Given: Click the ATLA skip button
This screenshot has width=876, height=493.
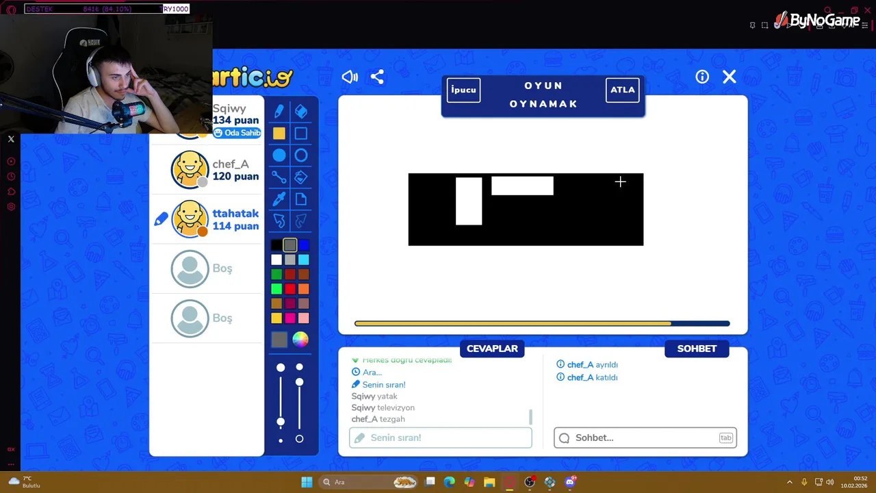Looking at the screenshot, I should click(623, 90).
